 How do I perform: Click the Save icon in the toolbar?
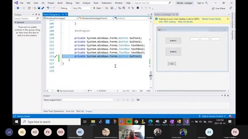pyautogui.click(x=39, y=8)
